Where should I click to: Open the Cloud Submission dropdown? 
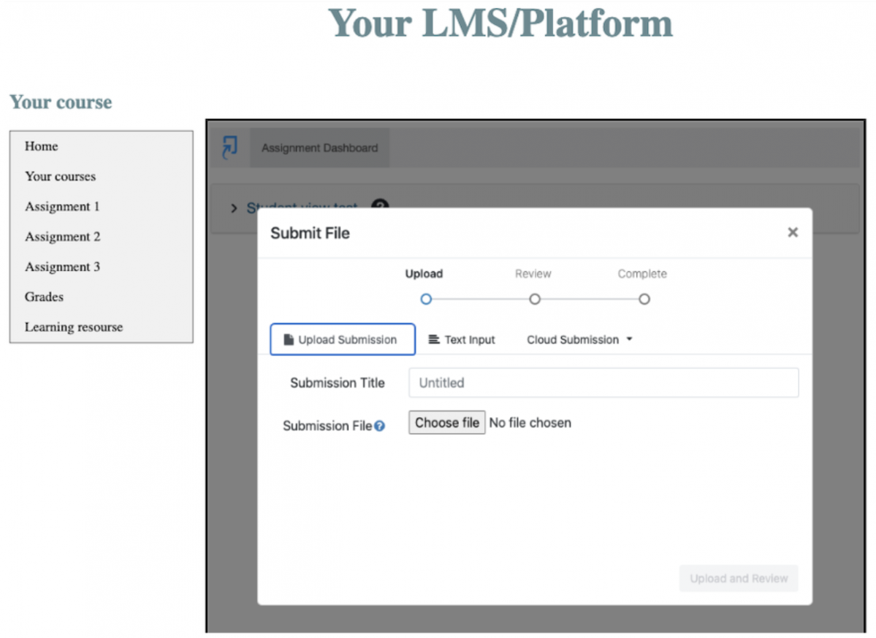(579, 340)
